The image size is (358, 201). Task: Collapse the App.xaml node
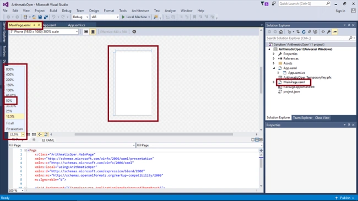coord(274,68)
